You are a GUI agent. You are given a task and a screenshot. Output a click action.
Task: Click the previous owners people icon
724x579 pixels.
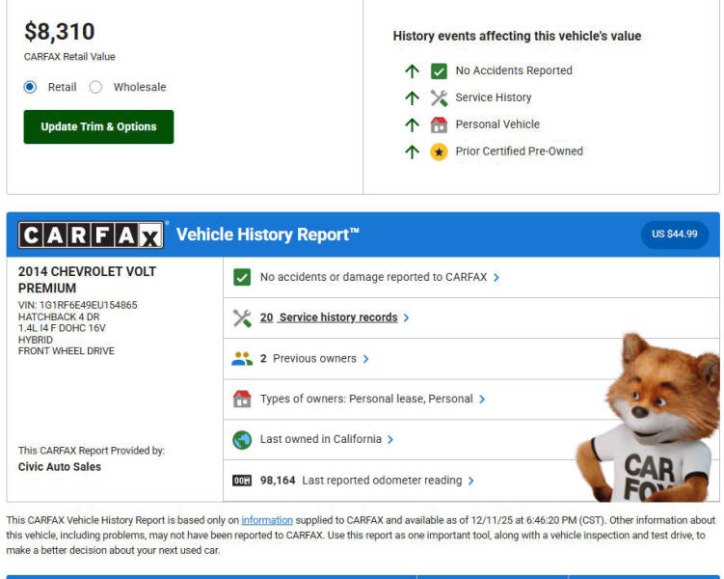(x=242, y=358)
